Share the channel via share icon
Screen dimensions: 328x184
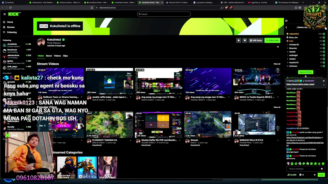(278, 47)
